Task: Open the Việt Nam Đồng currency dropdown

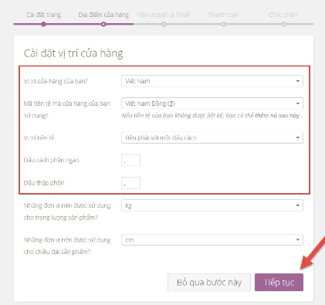Action: pos(212,103)
